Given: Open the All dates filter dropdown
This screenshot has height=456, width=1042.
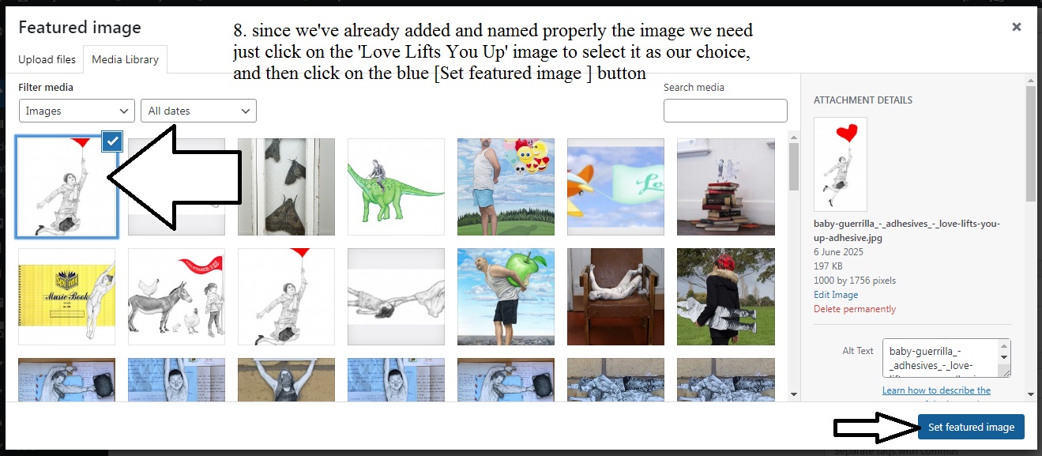Looking at the screenshot, I should coord(198,111).
